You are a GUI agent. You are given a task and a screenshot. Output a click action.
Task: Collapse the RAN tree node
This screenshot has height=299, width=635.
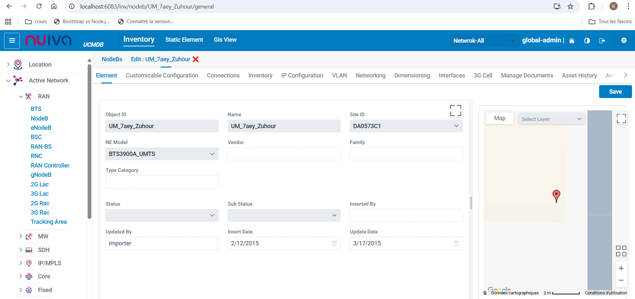[x=21, y=96]
